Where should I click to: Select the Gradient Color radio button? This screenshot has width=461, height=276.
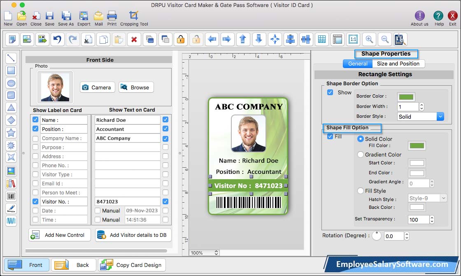pos(361,154)
